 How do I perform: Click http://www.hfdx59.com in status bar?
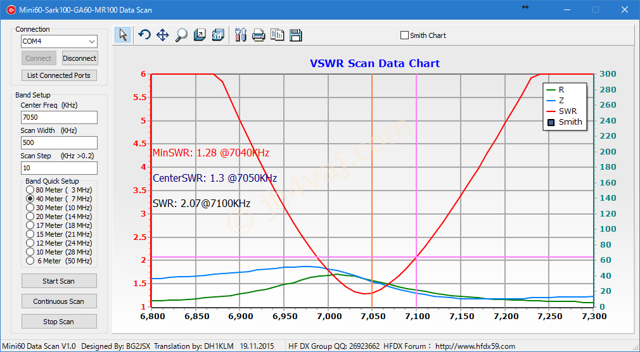(x=475, y=346)
